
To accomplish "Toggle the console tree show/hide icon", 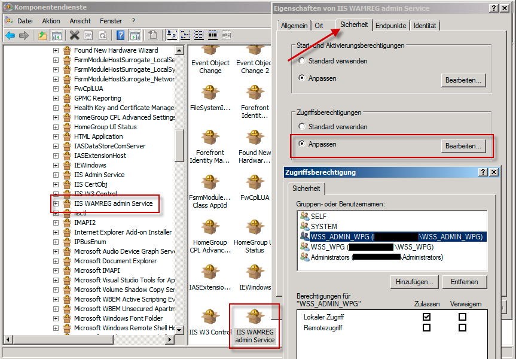I will (56, 35).
